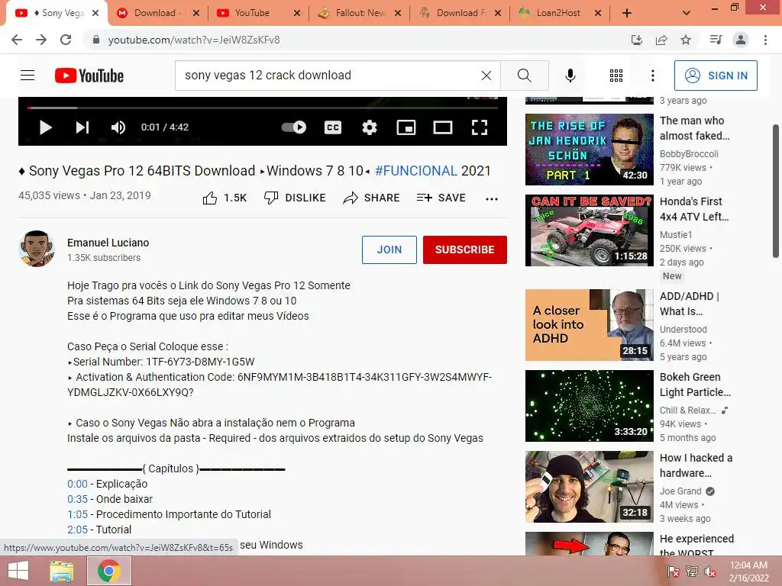This screenshot has height=586, width=782.
Task: Open File Explorer from taskbar
Action: click(x=62, y=571)
